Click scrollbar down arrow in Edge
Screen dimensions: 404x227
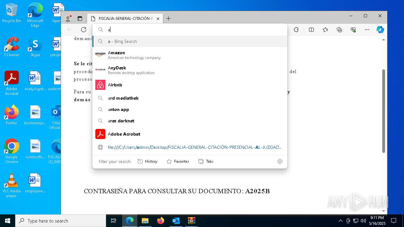point(384,211)
